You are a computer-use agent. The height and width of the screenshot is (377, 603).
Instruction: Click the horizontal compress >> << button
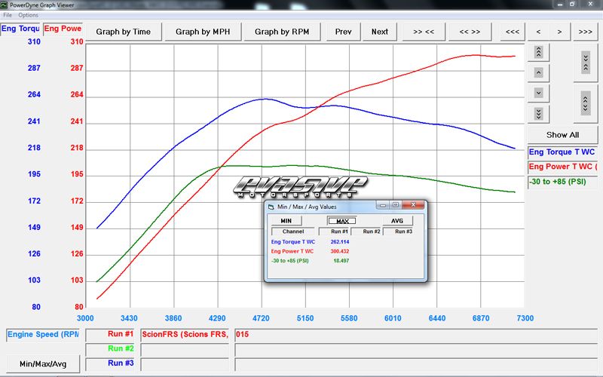click(x=424, y=32)
